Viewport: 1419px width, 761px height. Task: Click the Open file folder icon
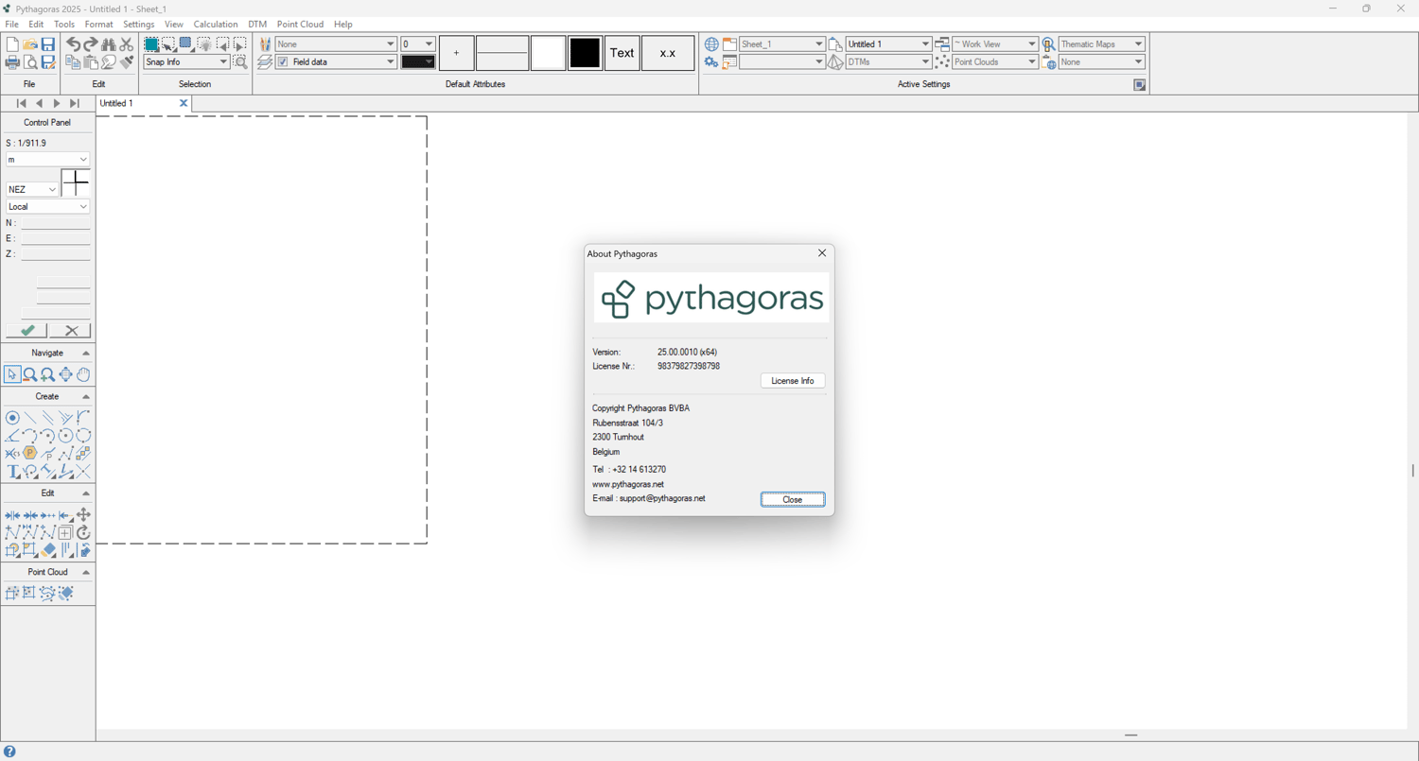coord(30,44)
